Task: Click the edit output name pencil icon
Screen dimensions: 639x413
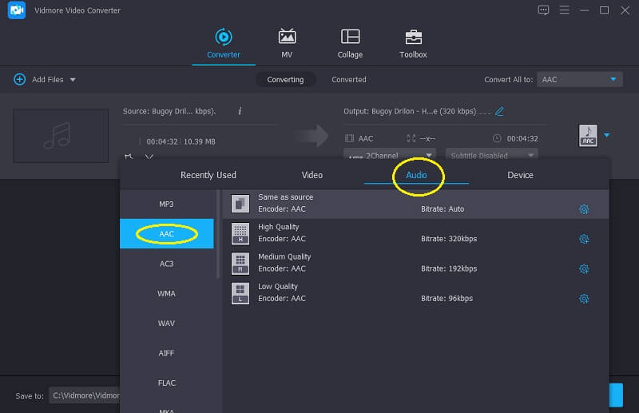Action: point(500,112)
